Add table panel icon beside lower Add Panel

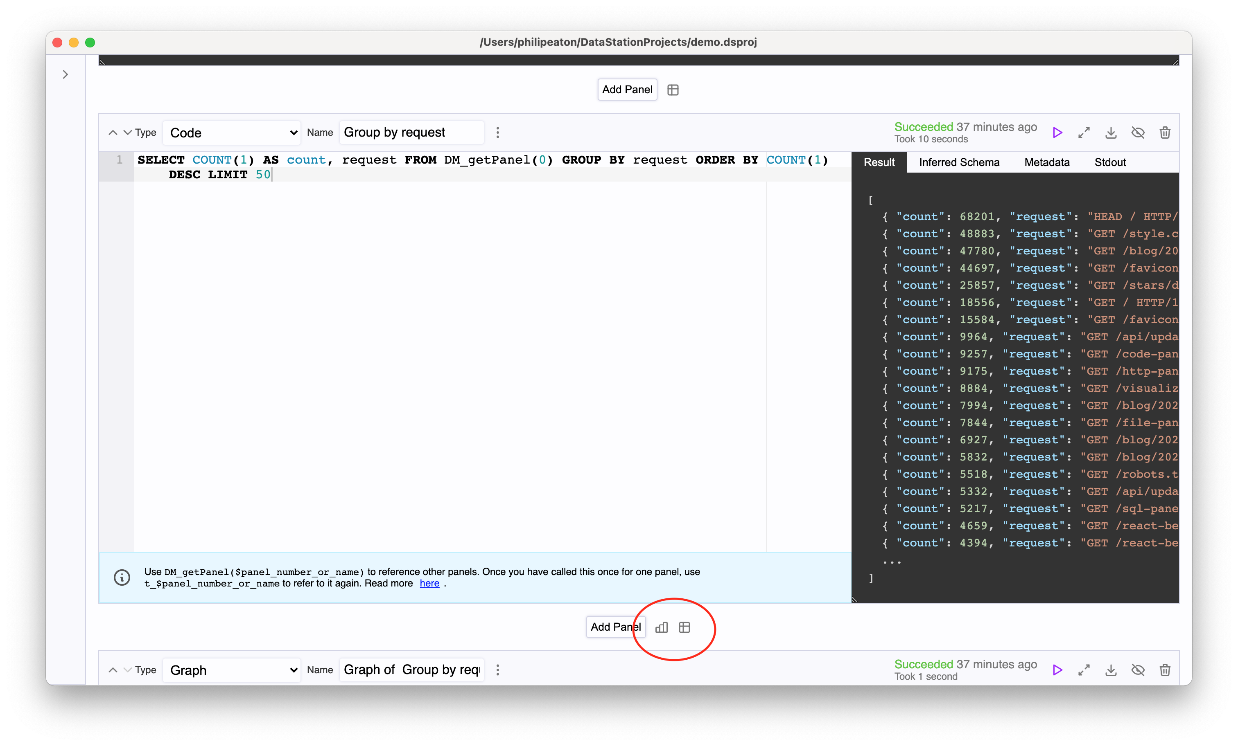click(685, 627)
